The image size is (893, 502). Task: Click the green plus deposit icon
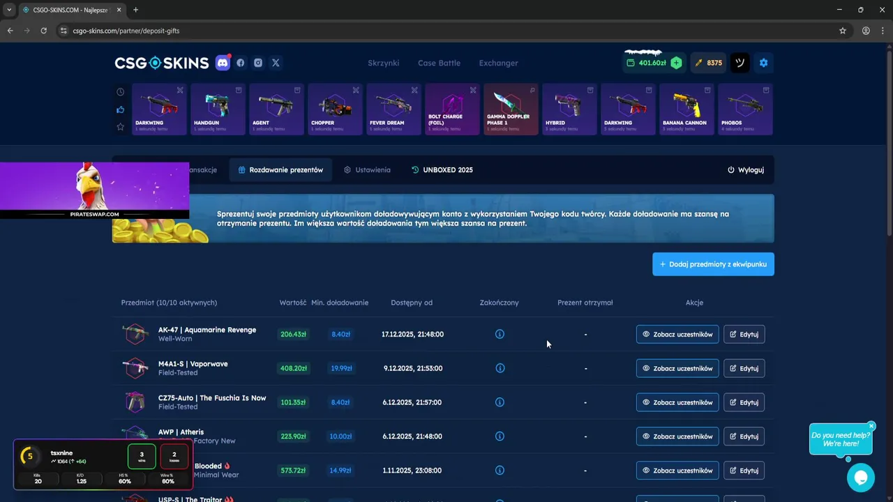676,63
